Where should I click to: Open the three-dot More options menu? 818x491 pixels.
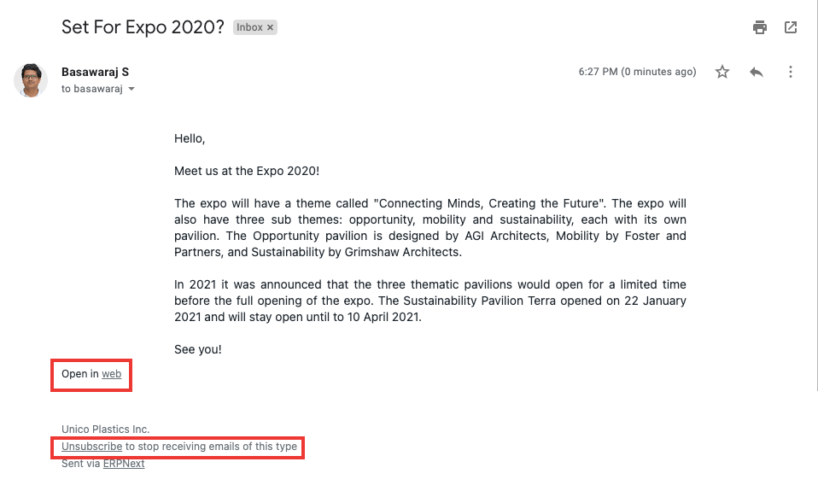click(x=791, y=72)
